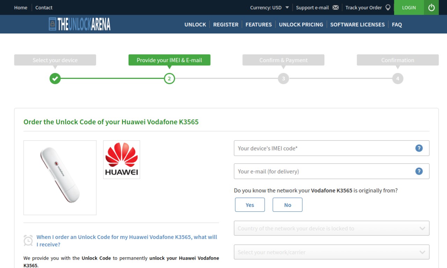Click the Confirm & Payment step label

pyautogui.click(x=284, y=60)
